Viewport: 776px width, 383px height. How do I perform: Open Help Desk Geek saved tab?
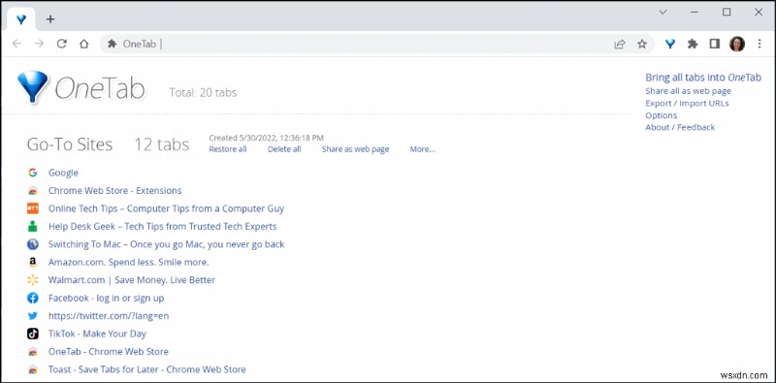pyautogui.click(x=162, y=226)
